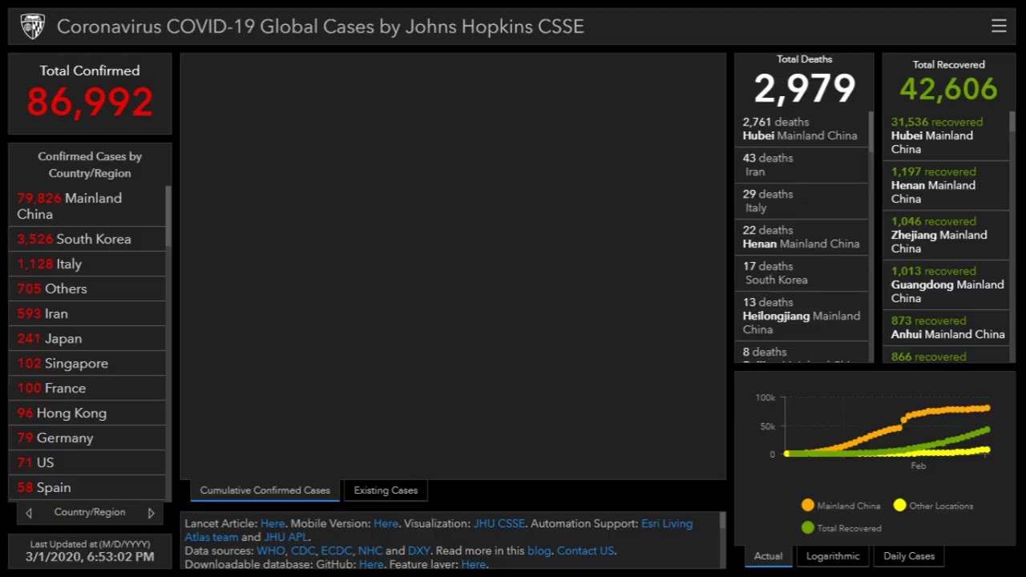Click the yellow Other Locations legend dot
Viewport: 1026px width, 577px height.
(899, 505)
